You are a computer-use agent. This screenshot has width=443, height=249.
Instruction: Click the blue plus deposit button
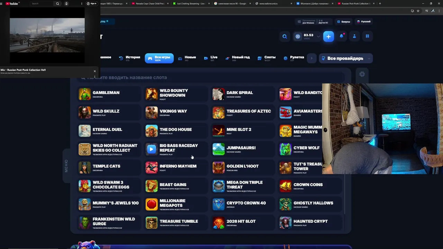[328, 36]
